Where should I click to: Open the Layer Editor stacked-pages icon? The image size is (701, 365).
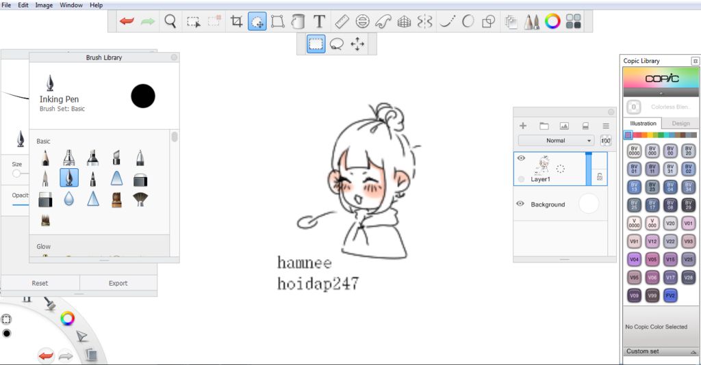[x=511, y=21]
